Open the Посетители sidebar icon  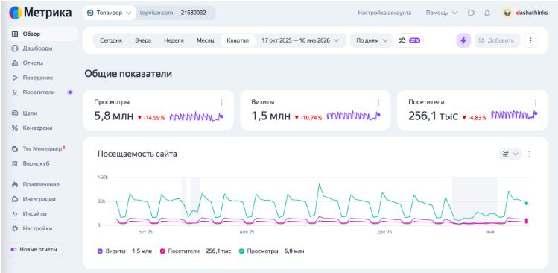pos(15,92)
